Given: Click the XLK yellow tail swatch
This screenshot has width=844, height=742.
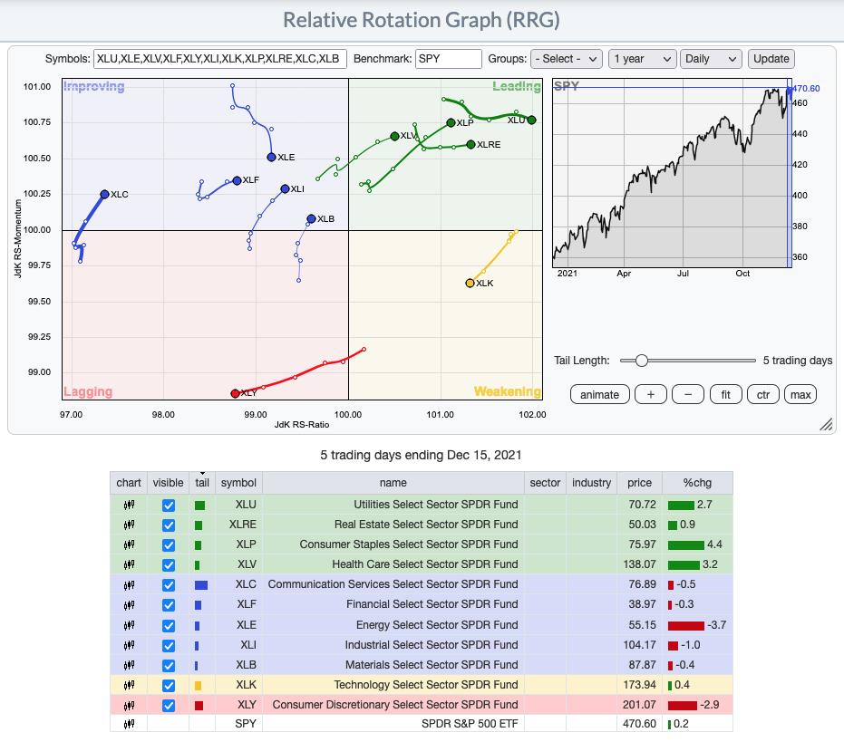Looking at the screenshot, I should pyautogui.click(x=198, y=686).
